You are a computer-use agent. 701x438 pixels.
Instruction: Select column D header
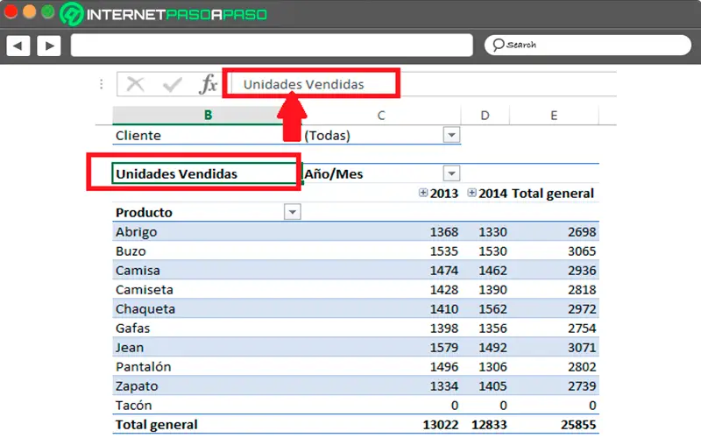click(x=485, y=116)
